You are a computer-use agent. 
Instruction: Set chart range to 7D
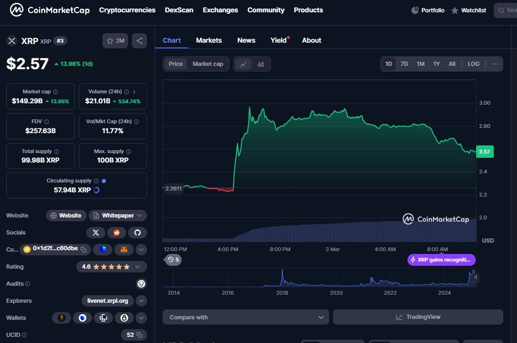404,64
